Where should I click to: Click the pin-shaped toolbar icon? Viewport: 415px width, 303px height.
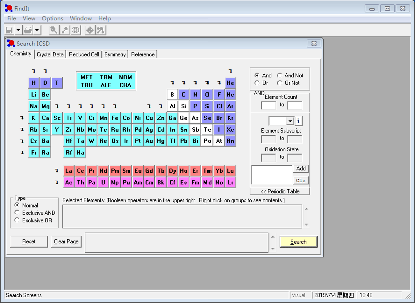point(65,30)
